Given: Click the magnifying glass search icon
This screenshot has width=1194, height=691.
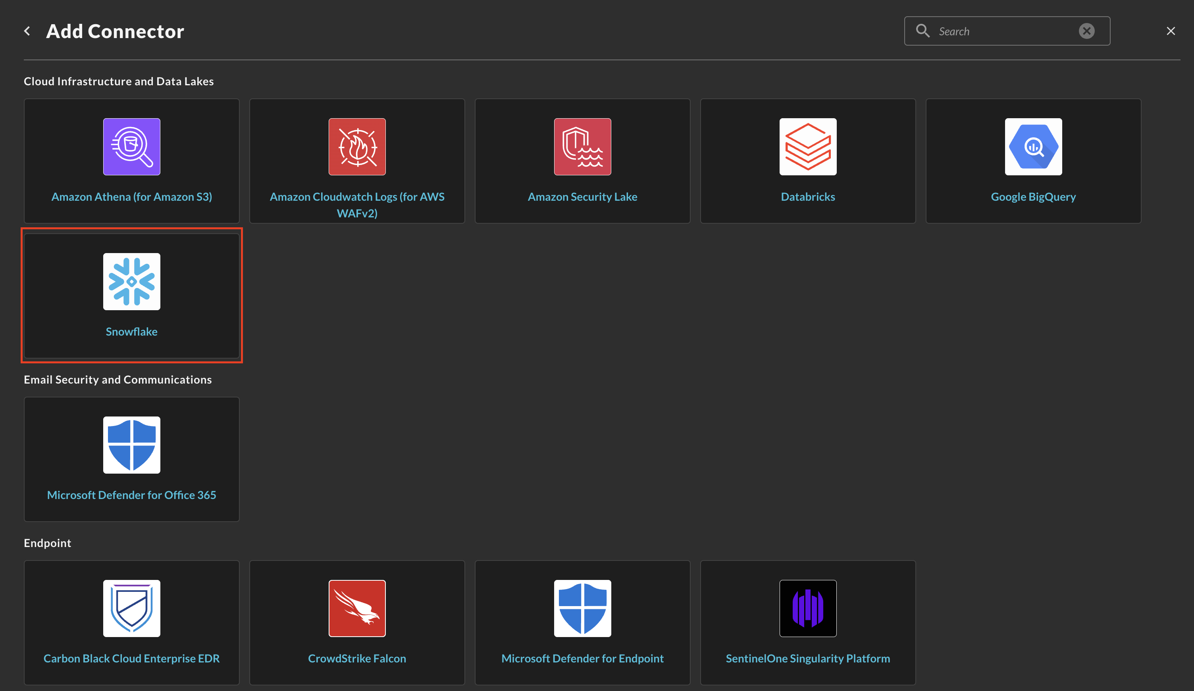Looking at the screenshot, I should pyautogui.click(x=922, y=31).
